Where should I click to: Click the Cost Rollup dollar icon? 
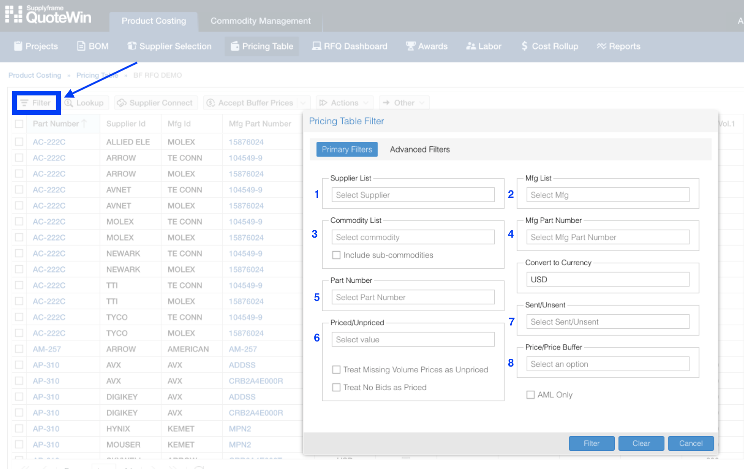[x=525, y=46]
